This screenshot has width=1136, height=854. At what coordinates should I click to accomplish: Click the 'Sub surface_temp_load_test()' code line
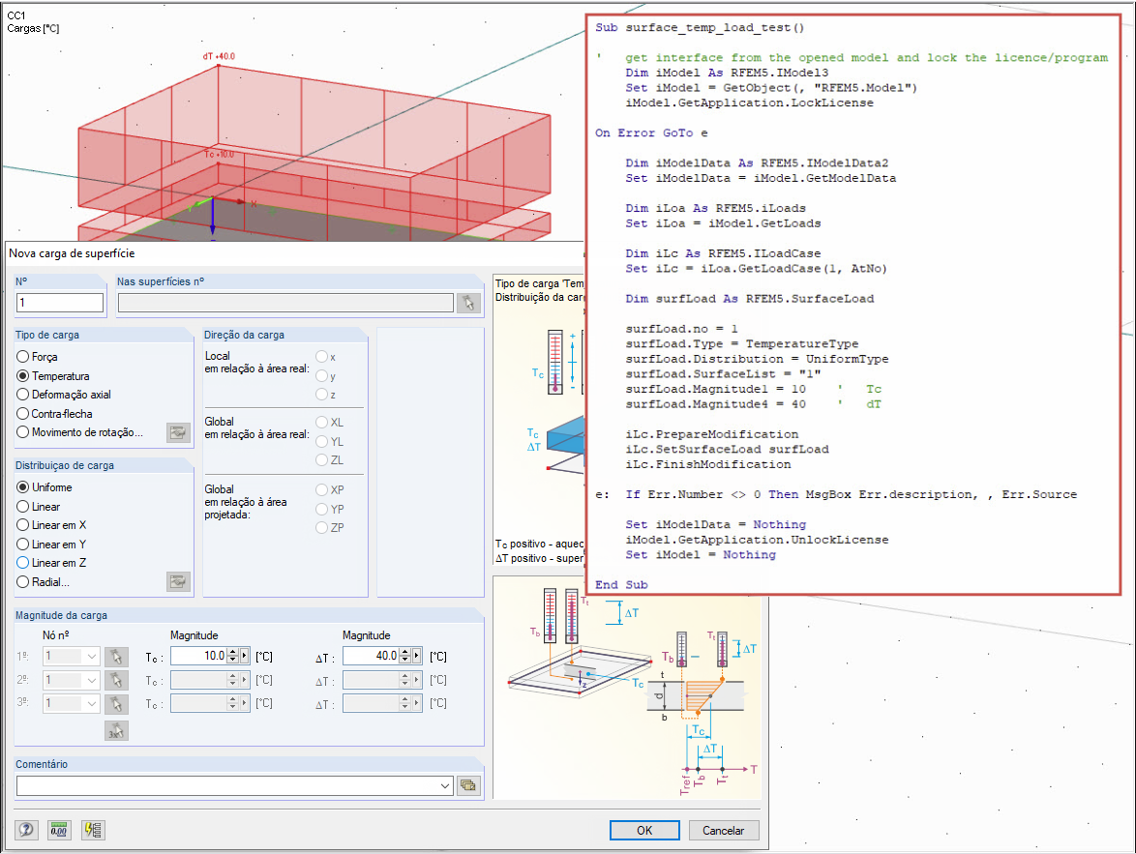pyautogui.click(x=700, y=27)
